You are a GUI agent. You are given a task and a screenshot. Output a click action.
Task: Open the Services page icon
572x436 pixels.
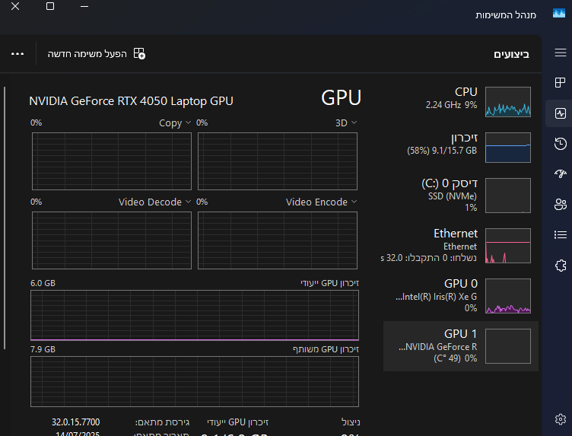pos(561,266)
